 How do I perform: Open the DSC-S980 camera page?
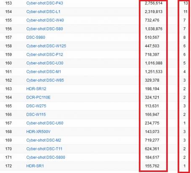(x=36, y=37)
